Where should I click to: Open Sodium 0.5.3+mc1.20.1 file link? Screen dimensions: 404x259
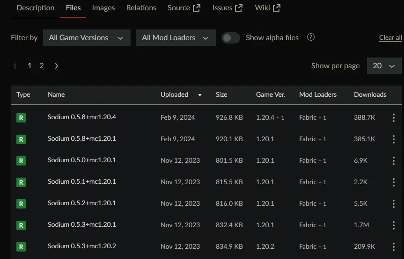tap(81, 225)
